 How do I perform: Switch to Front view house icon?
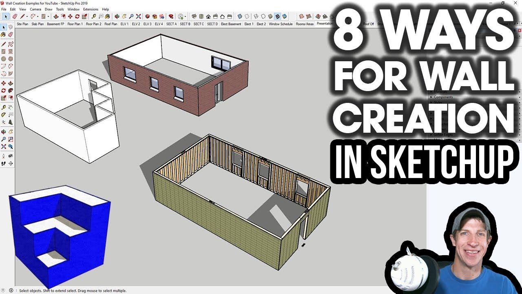coord(208,16)
